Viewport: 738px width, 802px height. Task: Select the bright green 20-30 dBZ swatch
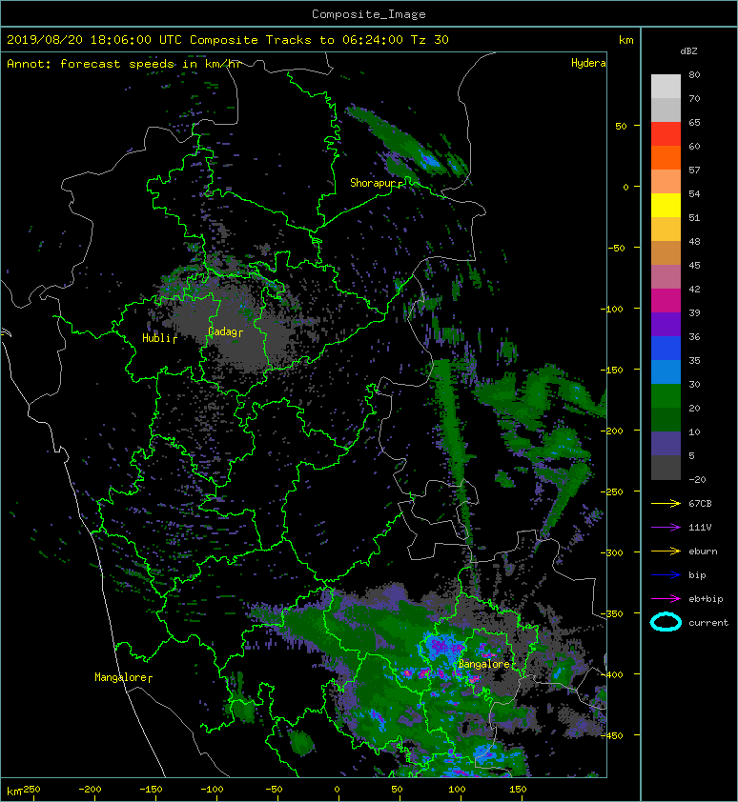coord(666,396)
